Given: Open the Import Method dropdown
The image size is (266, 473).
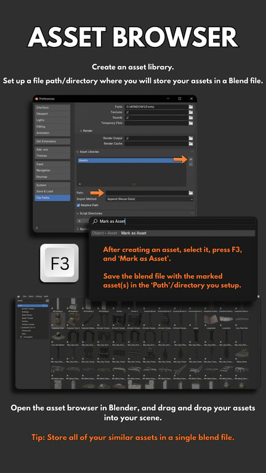Looking at the screenshot, I should point(150,199).
